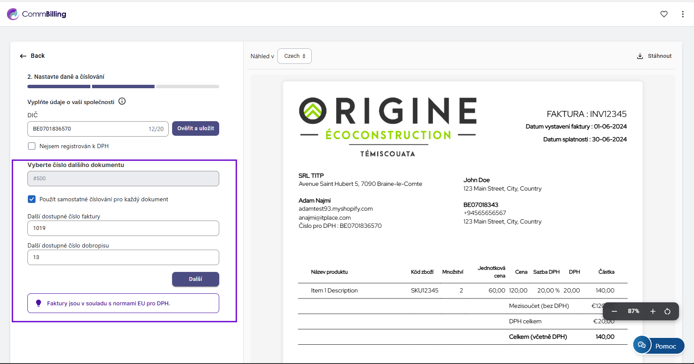Zoom in the invoice preview
694x364 pixels.
pyautogui.click(x=652, y=311)
